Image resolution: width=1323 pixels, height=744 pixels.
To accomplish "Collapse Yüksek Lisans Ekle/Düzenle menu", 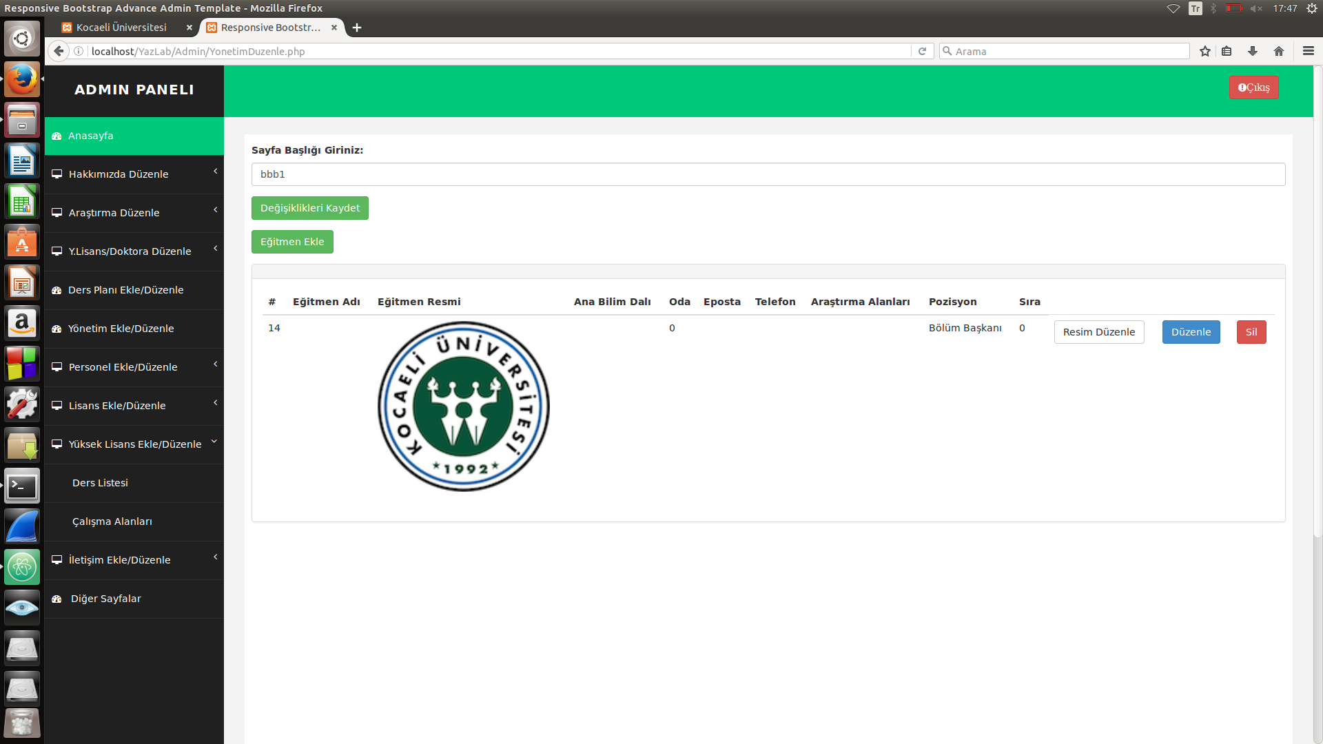I will coord(134,444).
